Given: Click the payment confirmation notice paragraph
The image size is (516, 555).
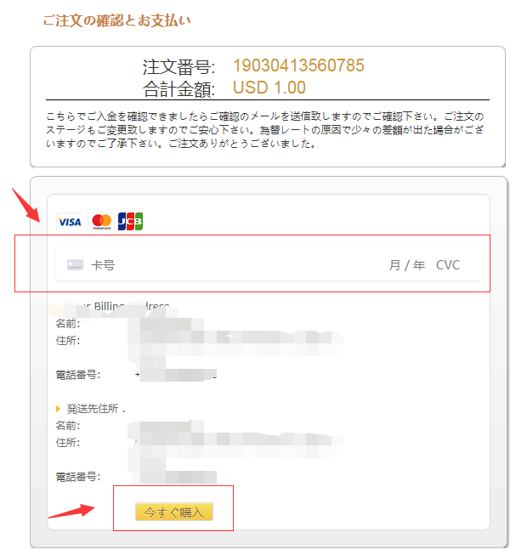Looking at the screenshot, I should [x=264, y=130].
